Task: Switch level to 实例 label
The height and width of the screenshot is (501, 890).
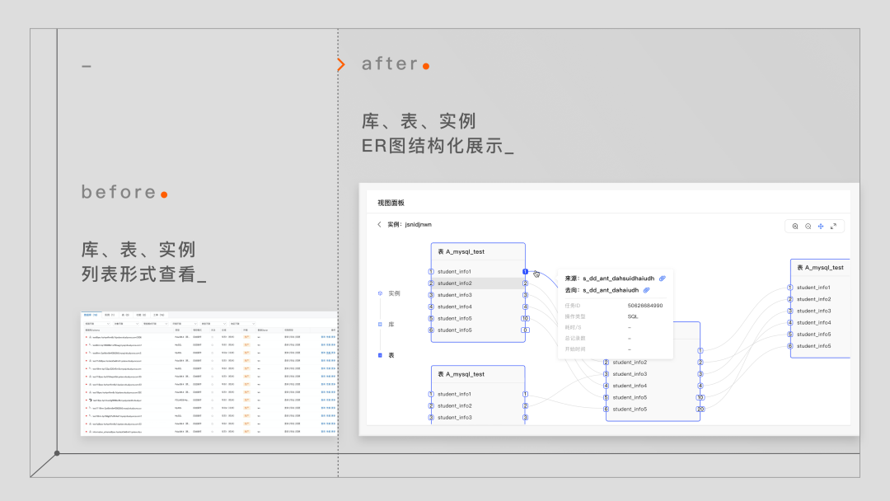Action: click(x=394, y=293)
